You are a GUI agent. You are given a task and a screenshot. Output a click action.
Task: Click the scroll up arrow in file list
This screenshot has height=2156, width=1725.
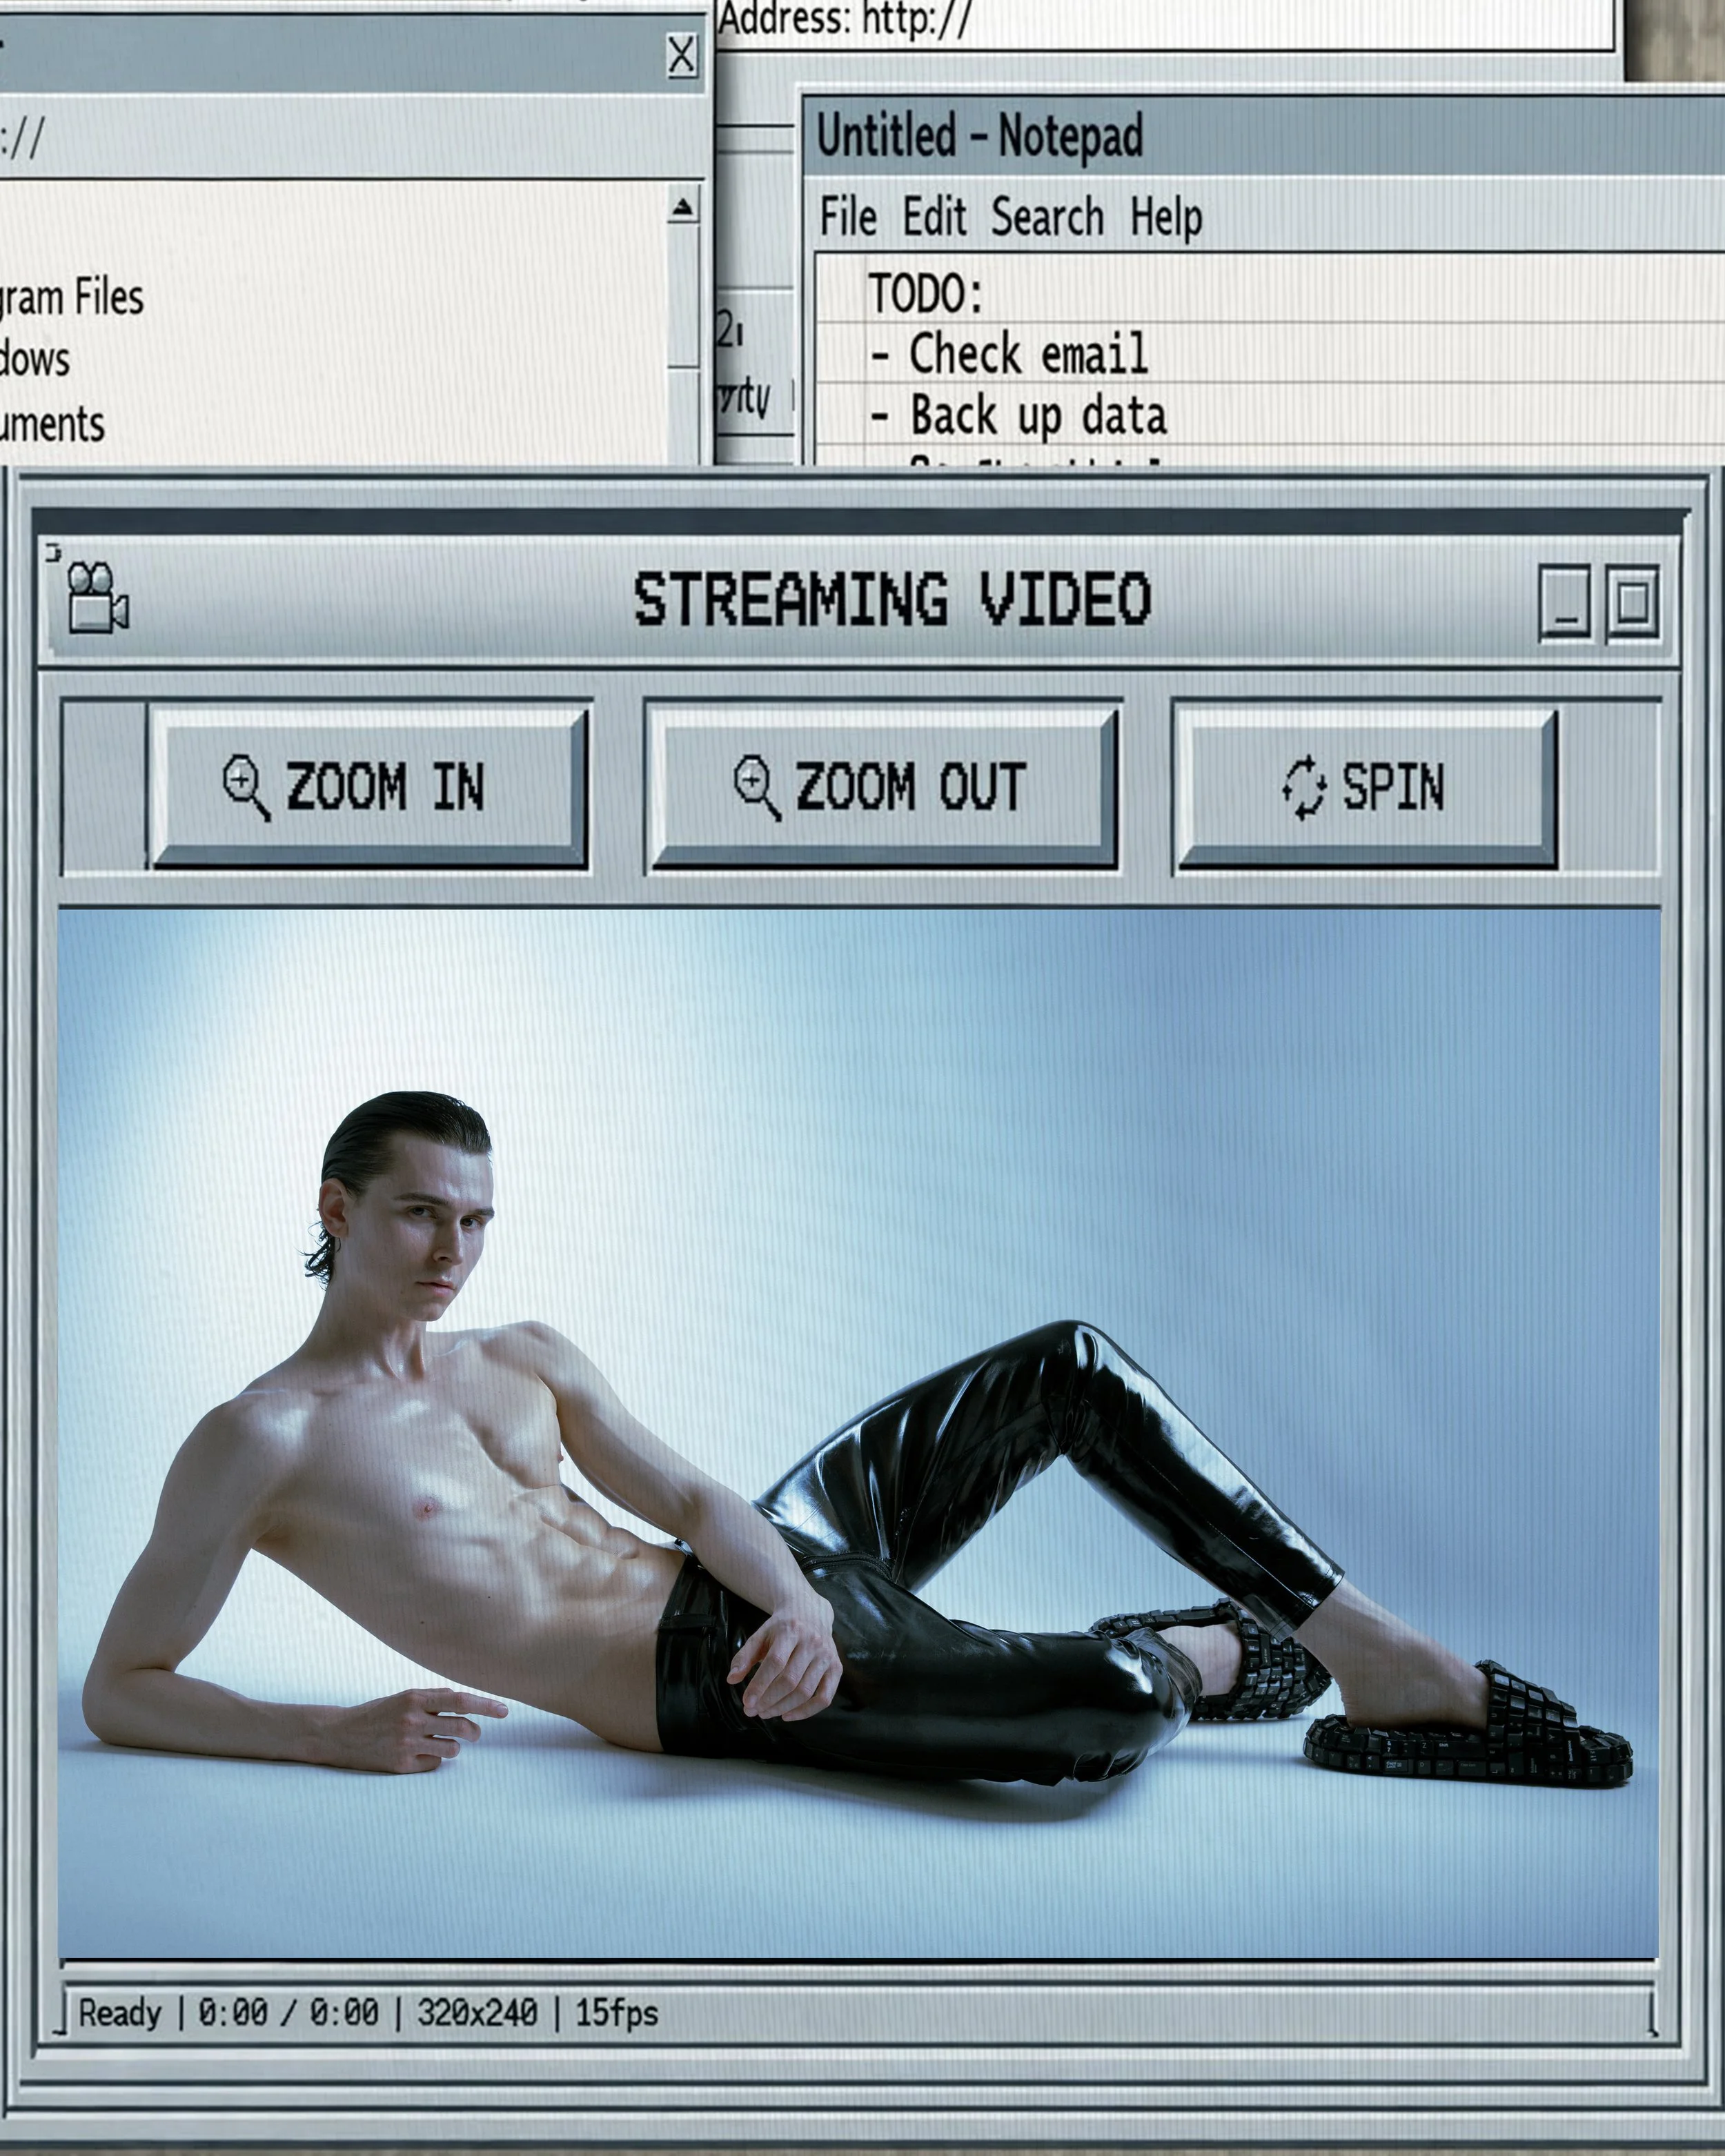coord(683,207)
